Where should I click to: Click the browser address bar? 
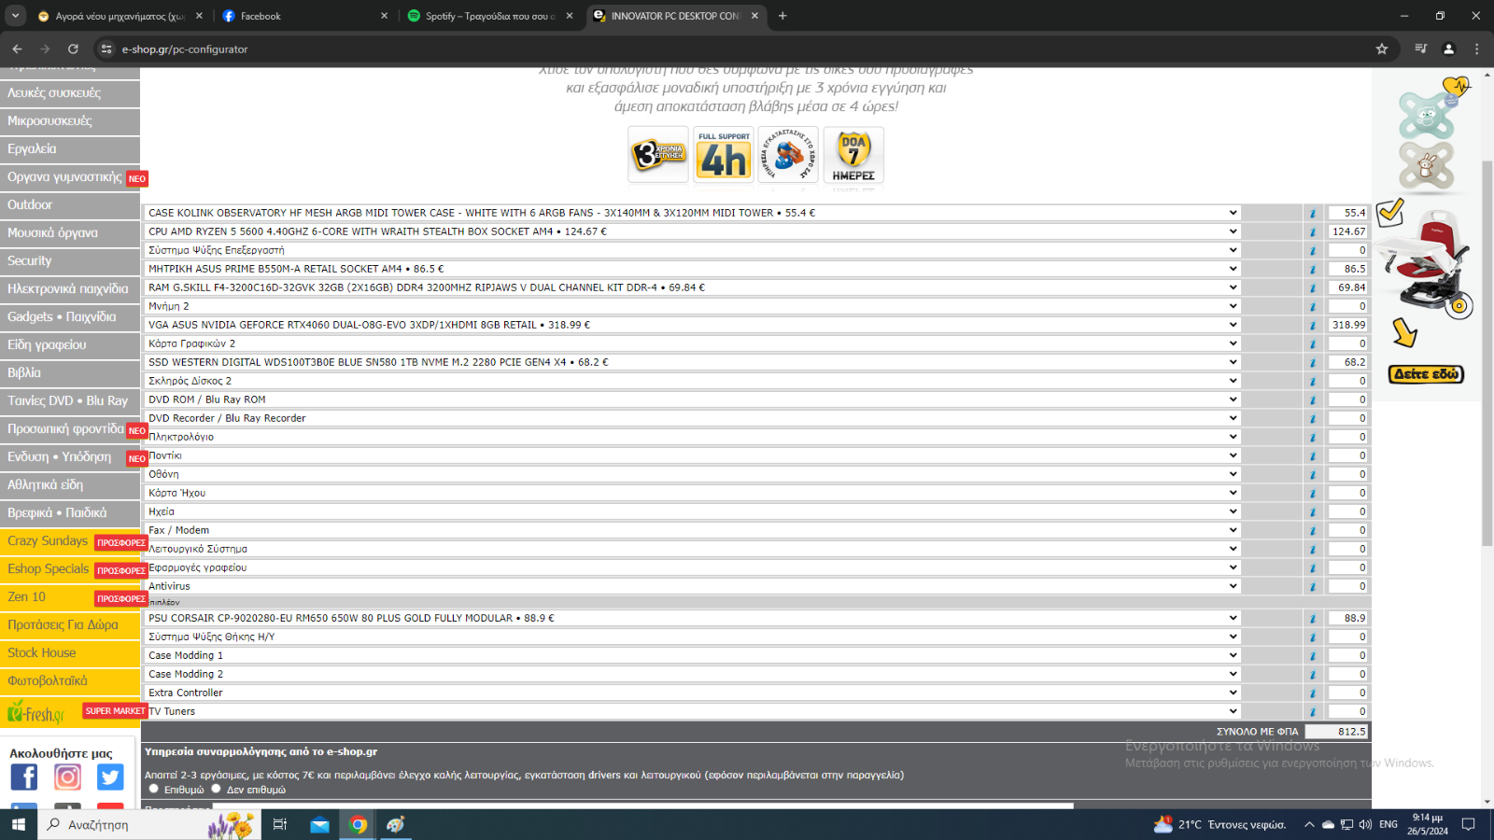click(728, 49)
